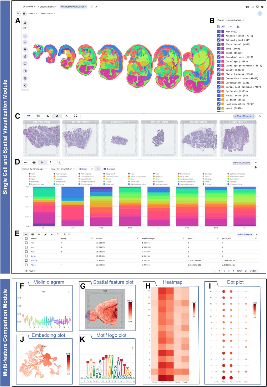
Task: Open the Plp1 gene link in the table
Action: 32,252
